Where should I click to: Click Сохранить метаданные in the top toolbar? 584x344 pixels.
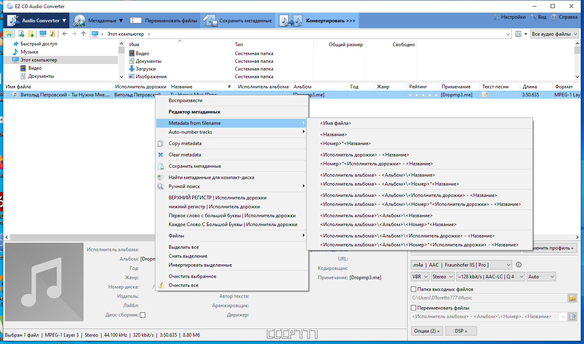tap(238, 20)
